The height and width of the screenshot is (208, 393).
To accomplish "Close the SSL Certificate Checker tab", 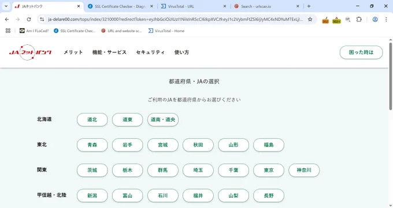I will (x=151, y=6).
